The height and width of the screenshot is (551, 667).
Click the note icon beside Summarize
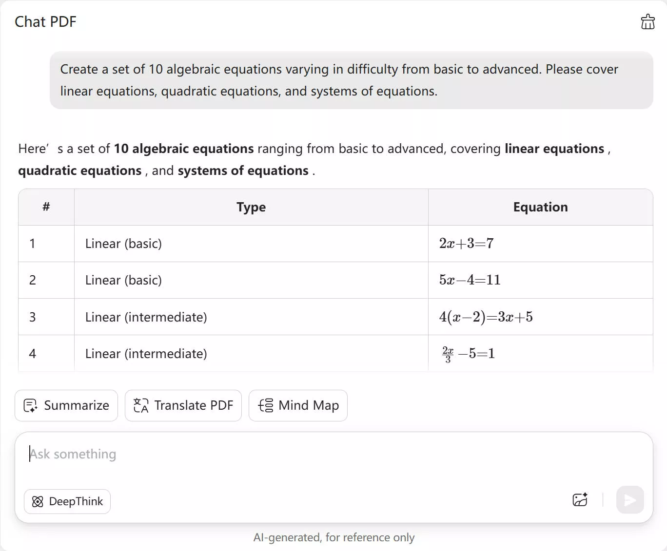point(30,405)
